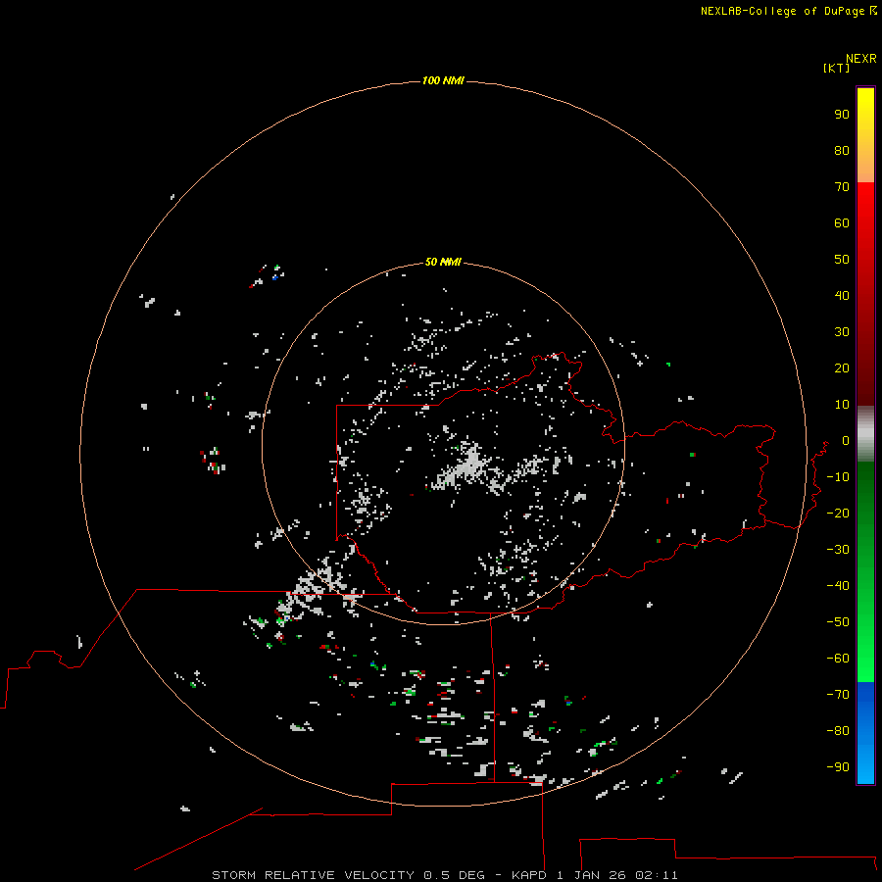Click the 0 value on velocity scale
Image resolution: width=882 pixels, height=882 pixels.
846,440
